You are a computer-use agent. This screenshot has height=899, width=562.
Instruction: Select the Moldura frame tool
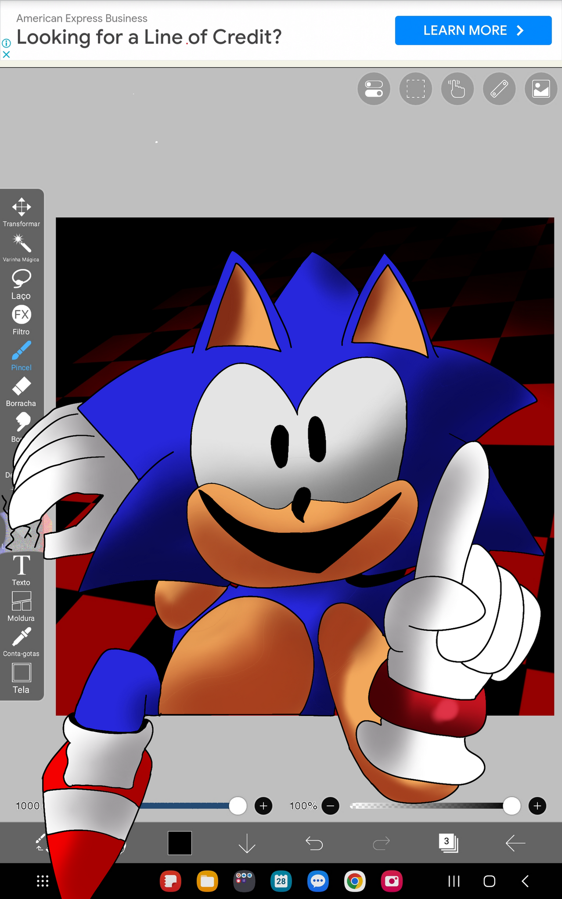21,607
